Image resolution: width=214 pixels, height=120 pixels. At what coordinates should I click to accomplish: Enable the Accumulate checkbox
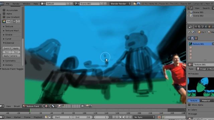pyautogui.click(x=4, y=10)
